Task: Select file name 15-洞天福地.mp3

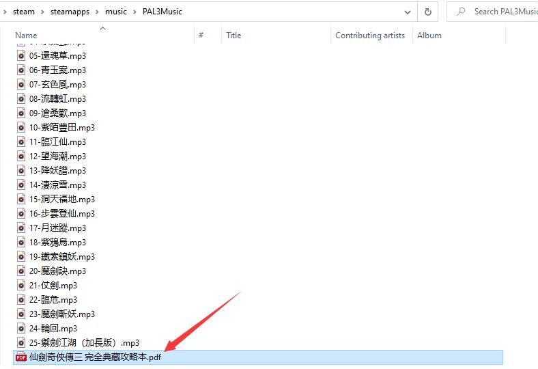Action: pyautogui.click(x=61, y=199)
